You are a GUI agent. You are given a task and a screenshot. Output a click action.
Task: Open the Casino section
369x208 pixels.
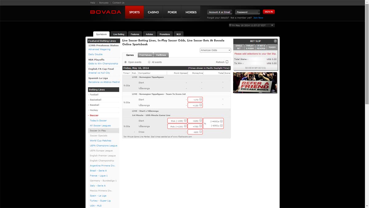point(153,12)
